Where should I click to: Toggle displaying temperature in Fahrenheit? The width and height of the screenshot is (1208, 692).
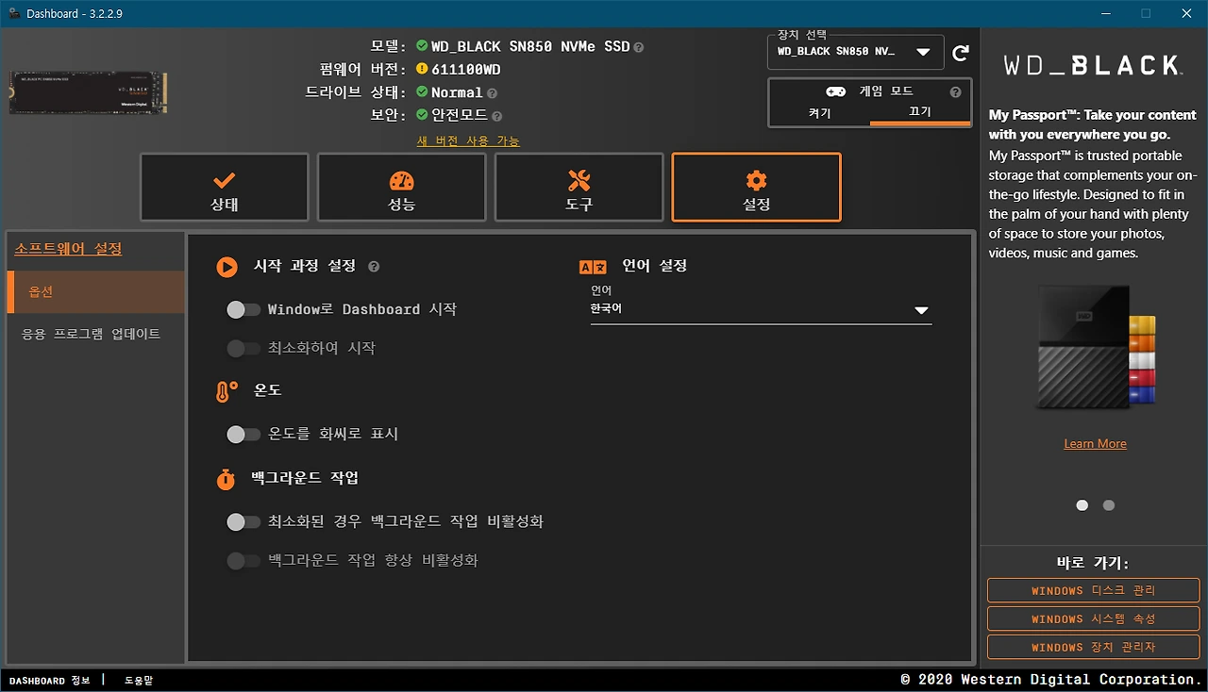pyautogui.click(x=243, y=434)
